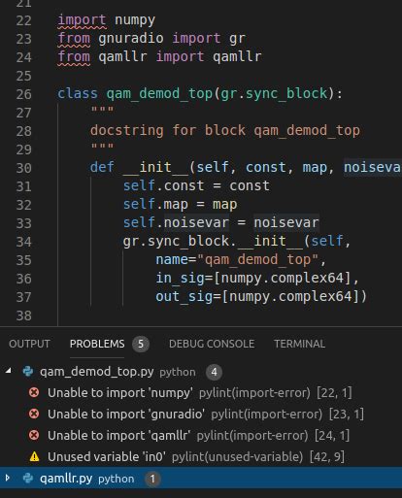This screenshot has width=402, height=498.
Task: Click self.map on line 32
Action: 155,205
